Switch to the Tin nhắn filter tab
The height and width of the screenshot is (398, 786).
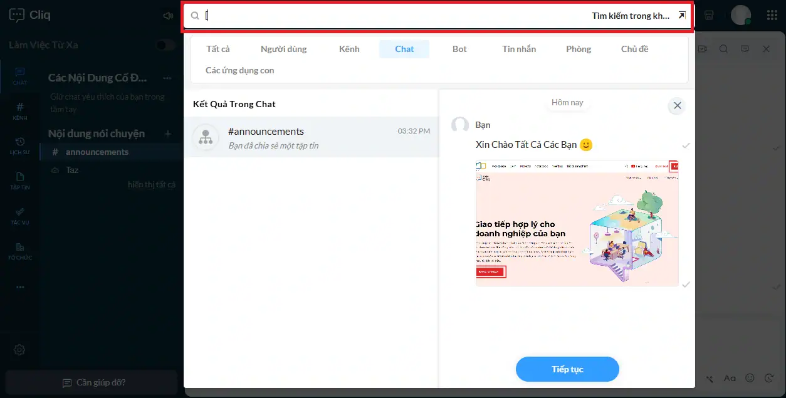[x=518, y=49]
